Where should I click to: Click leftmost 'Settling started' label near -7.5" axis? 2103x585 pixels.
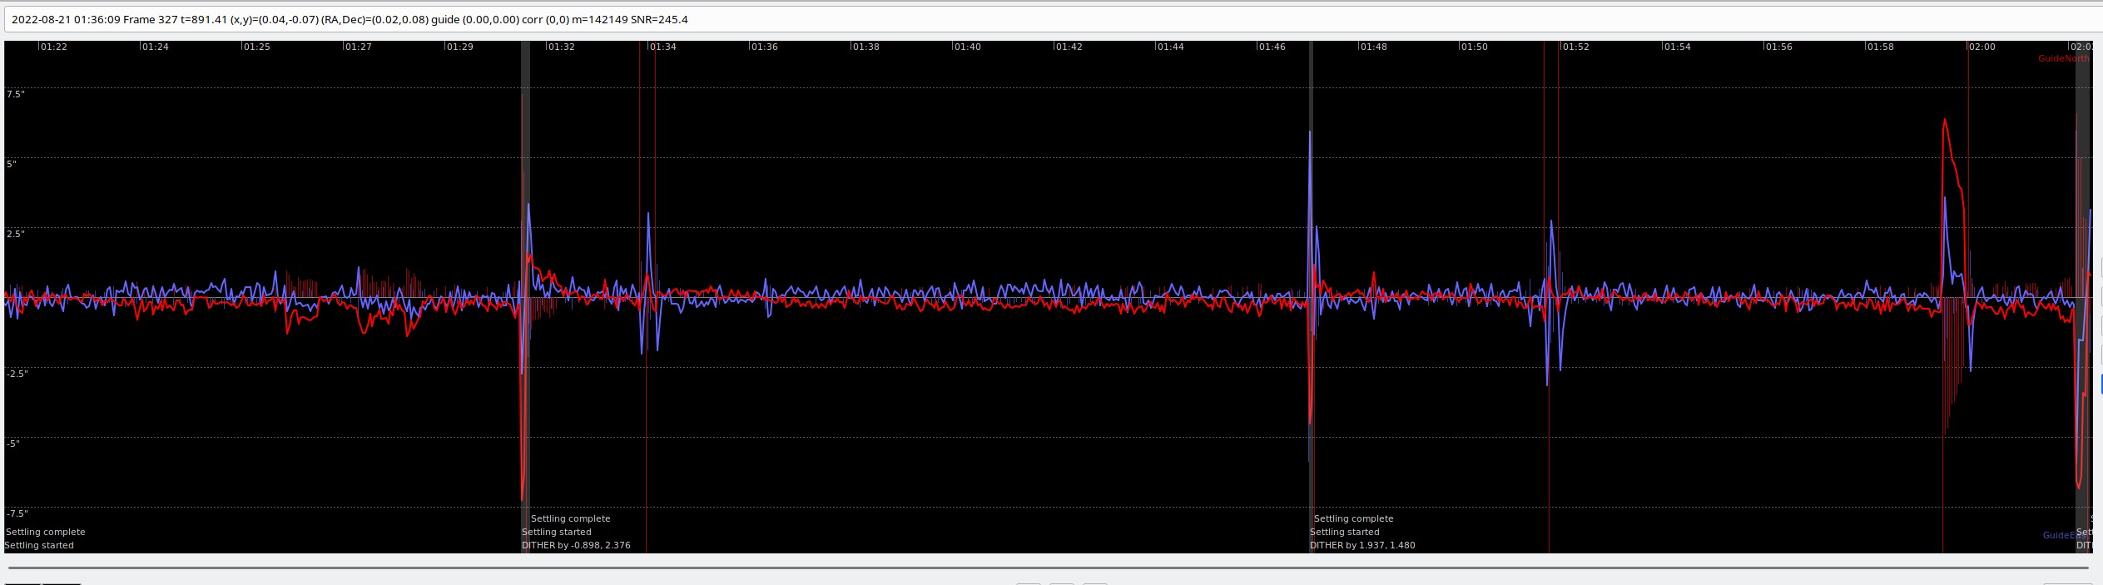(39, 545)
